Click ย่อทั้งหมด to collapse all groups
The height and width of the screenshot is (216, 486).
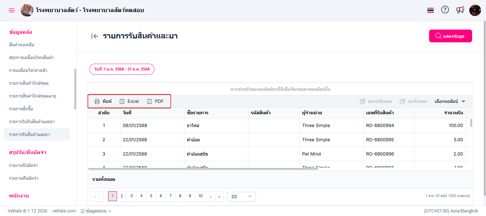click(413, 101)
